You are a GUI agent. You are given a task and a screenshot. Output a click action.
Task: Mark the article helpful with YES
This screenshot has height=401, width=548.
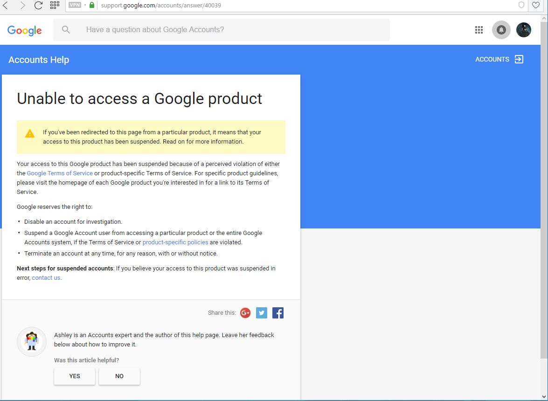coord(75,376)
